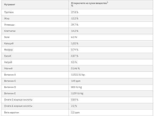Viewport: 154px width, 116px height.
Task: Click the 0.146 % Магний value
Action: (75, 68)
